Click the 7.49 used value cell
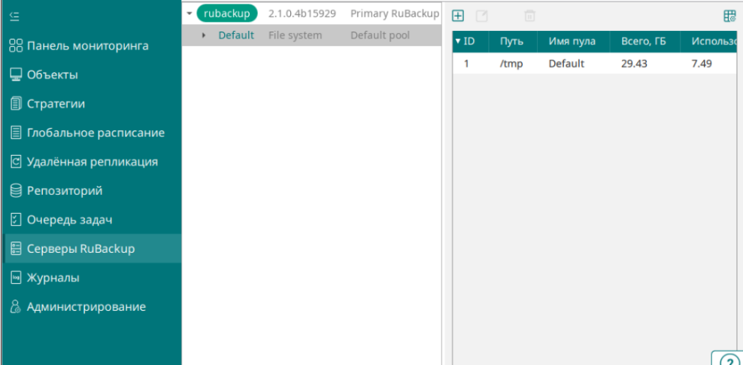The height and width of the screenshot is (365, 743). [x=702, y=63]
